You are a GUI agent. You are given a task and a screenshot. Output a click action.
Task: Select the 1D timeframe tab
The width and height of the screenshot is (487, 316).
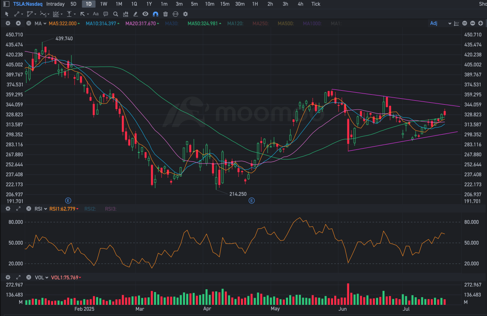click(89, 4)
